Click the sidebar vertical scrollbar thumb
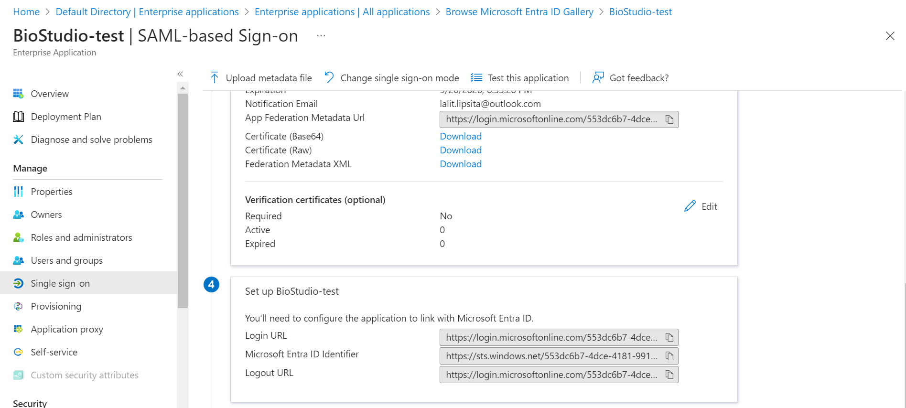Screen dimensions: 906x408 183,201
